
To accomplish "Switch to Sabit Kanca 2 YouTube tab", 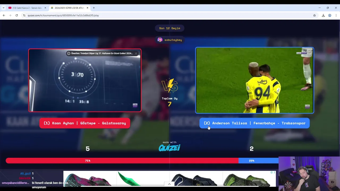I will tap(27, 8).
